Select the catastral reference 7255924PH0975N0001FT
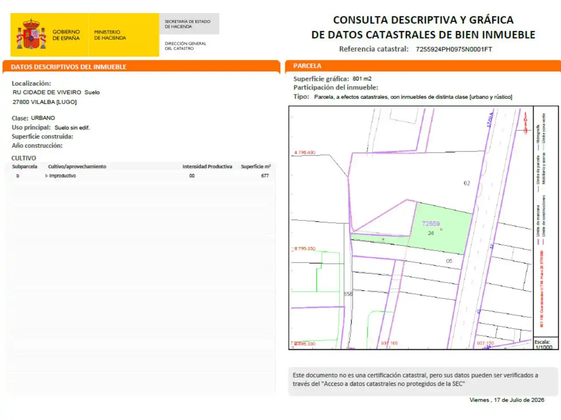Image resolution: width=561 pixels, height=420 pixels. 454,49
